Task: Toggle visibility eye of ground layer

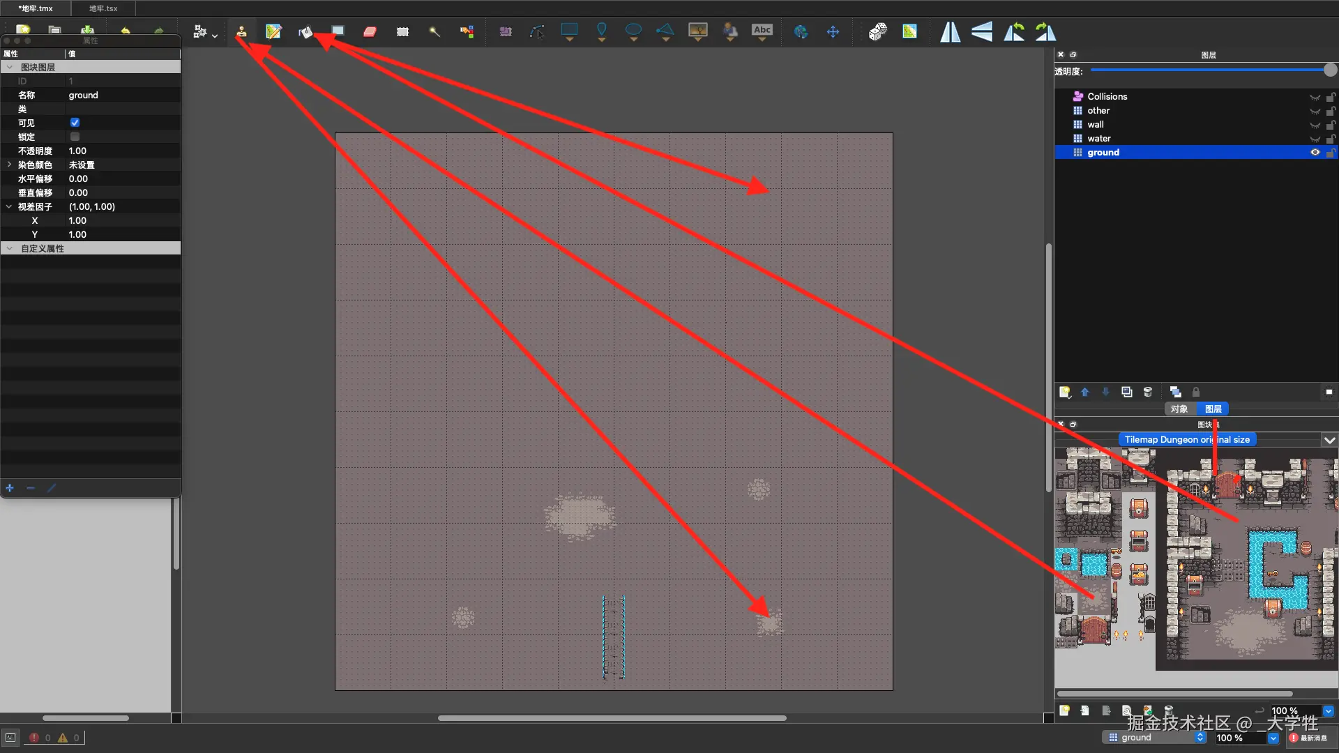Action: coord(1315,152)
